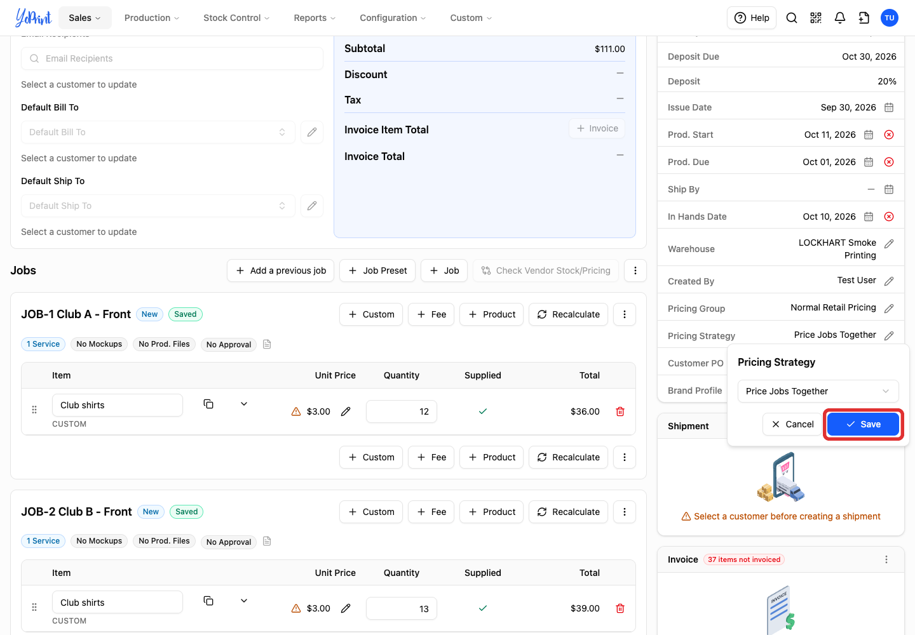915x635 pixels.
Task: Expand the JOB-1 Club shirts item chevron
Action: pos(244,404)
